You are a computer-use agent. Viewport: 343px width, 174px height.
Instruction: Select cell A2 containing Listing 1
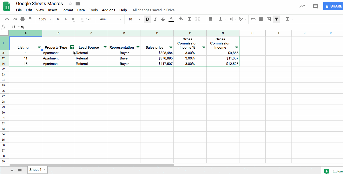click(x=25, y=53)
